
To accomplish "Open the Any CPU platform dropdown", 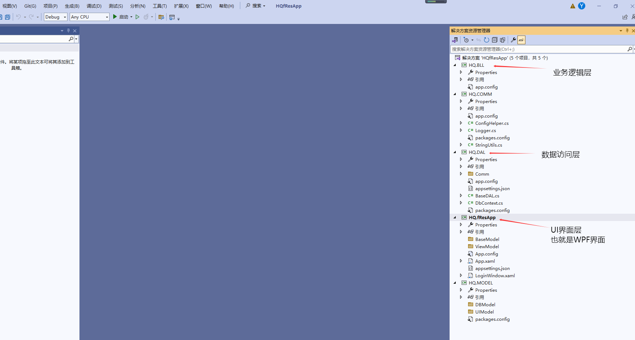I will pos(90,17).
